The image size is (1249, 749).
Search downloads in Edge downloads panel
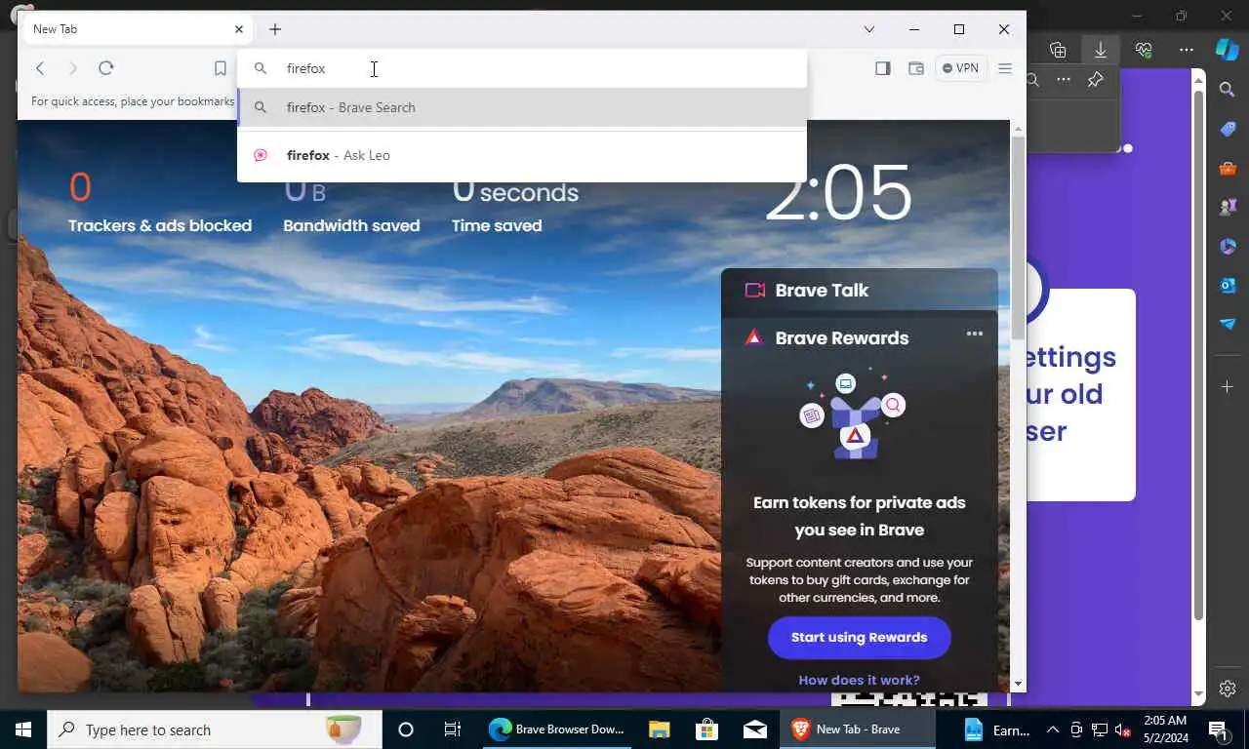1032,80
